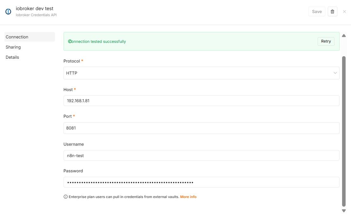This screenshot has width=351, height=219.
Task: Click Iobroker Credentials API subtitle
Action: [x=36, y=15]
